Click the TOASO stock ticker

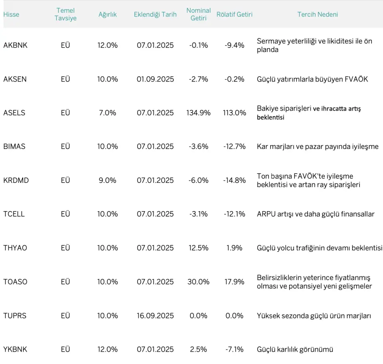[15, 282]
